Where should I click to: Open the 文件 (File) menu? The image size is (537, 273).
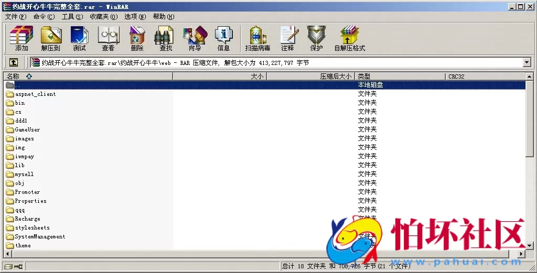(x=16, y=17)
